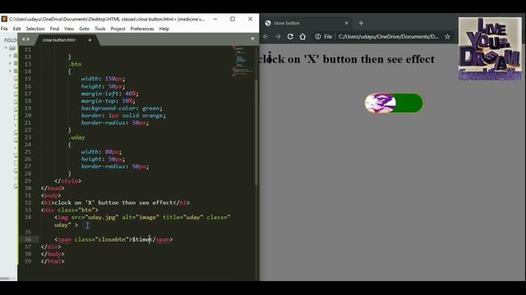Click the green pill-shaped button on page
526x295 pixels.
point(394,103)
